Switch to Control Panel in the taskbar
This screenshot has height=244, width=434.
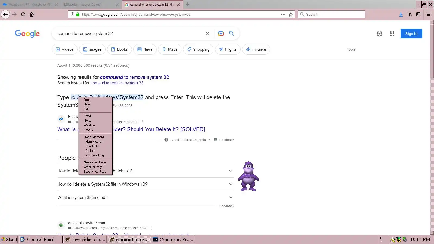[x=41, y=239]
